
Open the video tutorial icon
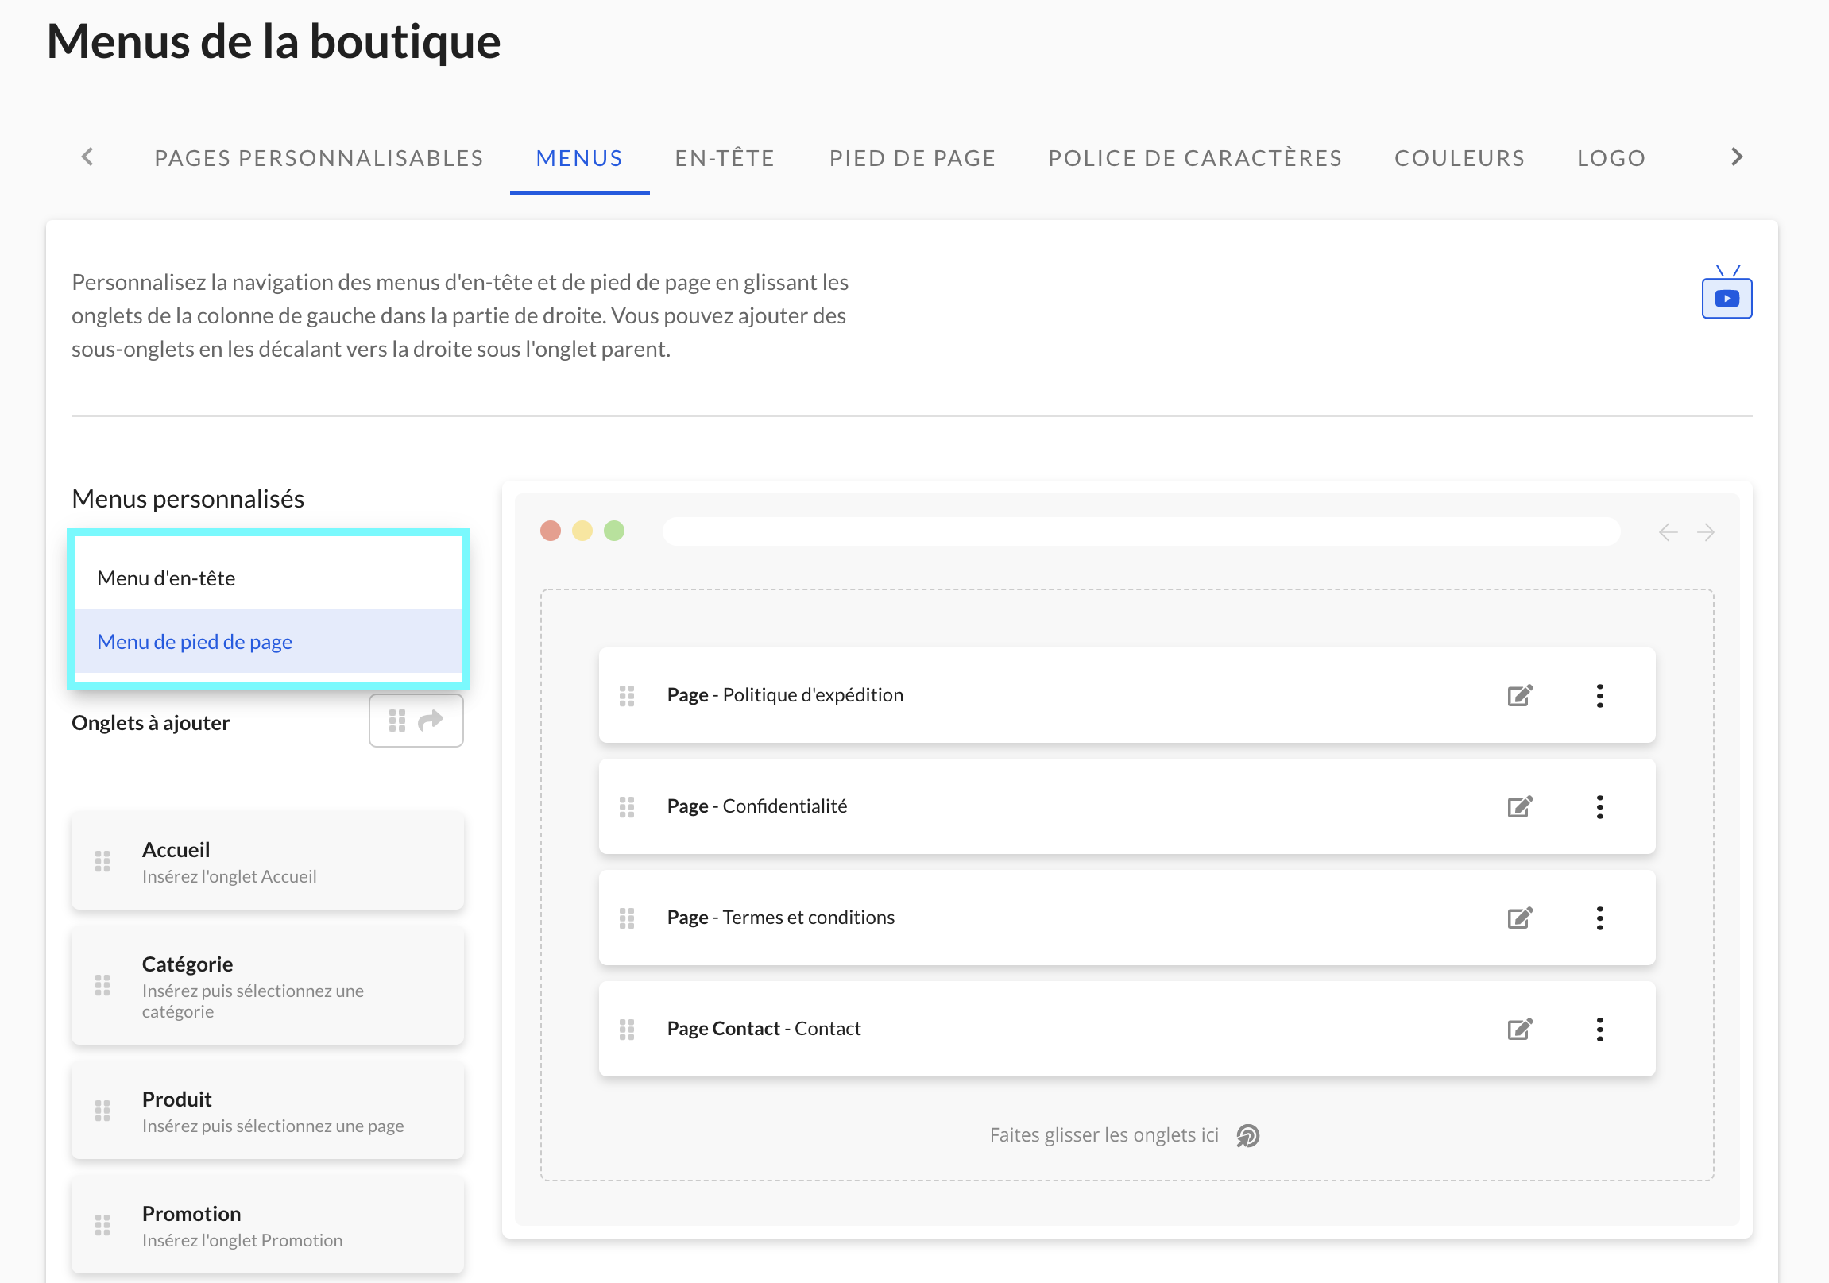tap(1727, 292)
